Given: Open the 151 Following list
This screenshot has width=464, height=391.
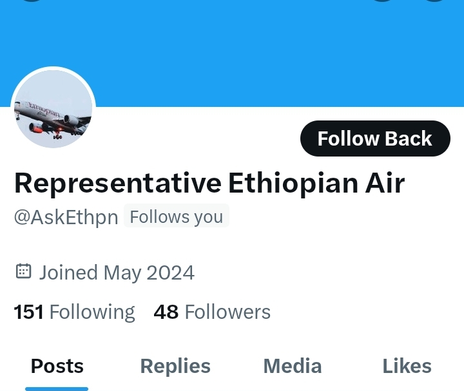Looking at the screenshot, I should (74, 312).
